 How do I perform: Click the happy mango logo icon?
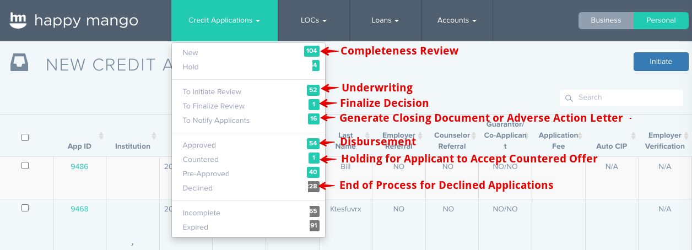[18, 20]
